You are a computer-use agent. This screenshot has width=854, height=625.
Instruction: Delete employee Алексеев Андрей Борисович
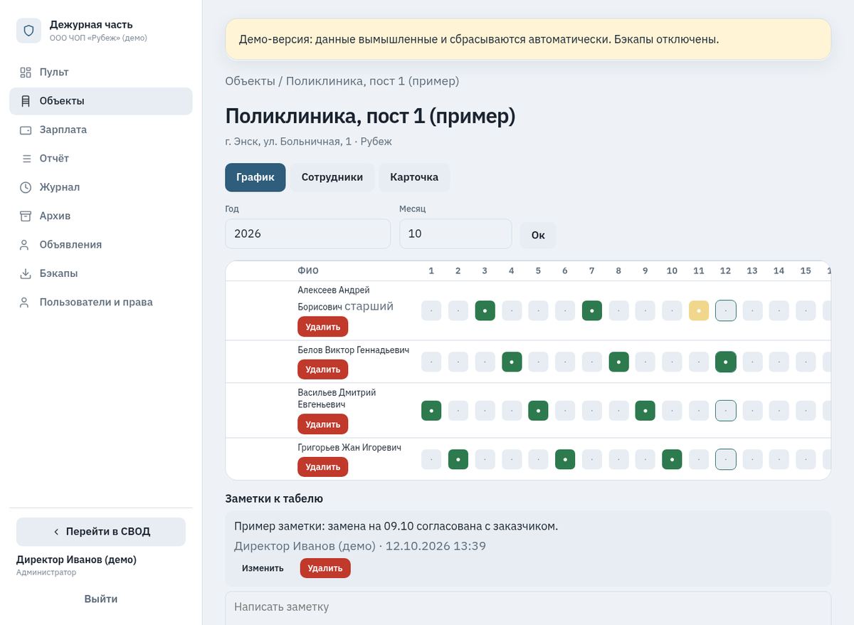point(323,327)
